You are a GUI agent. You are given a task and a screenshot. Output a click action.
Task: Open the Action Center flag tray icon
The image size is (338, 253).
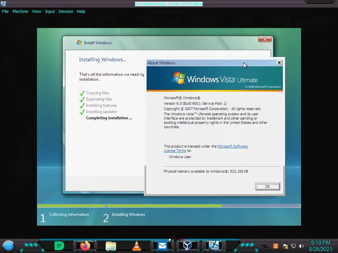286,246
